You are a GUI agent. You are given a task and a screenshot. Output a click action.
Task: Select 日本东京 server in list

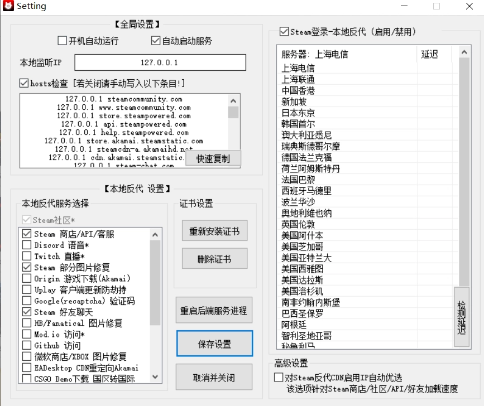pos(298,113)
